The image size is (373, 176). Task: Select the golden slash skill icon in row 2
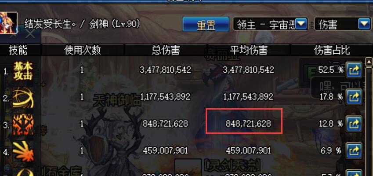(23, 97)
